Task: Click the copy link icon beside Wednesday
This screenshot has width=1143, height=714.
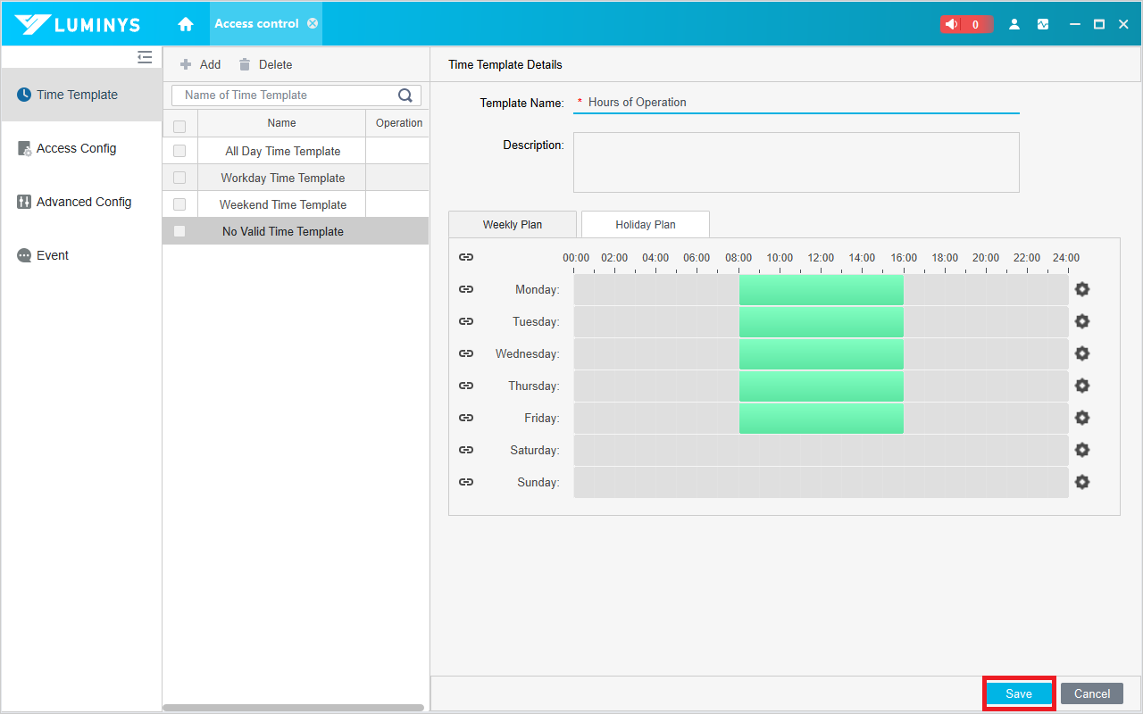Action: tap(466, 353)
